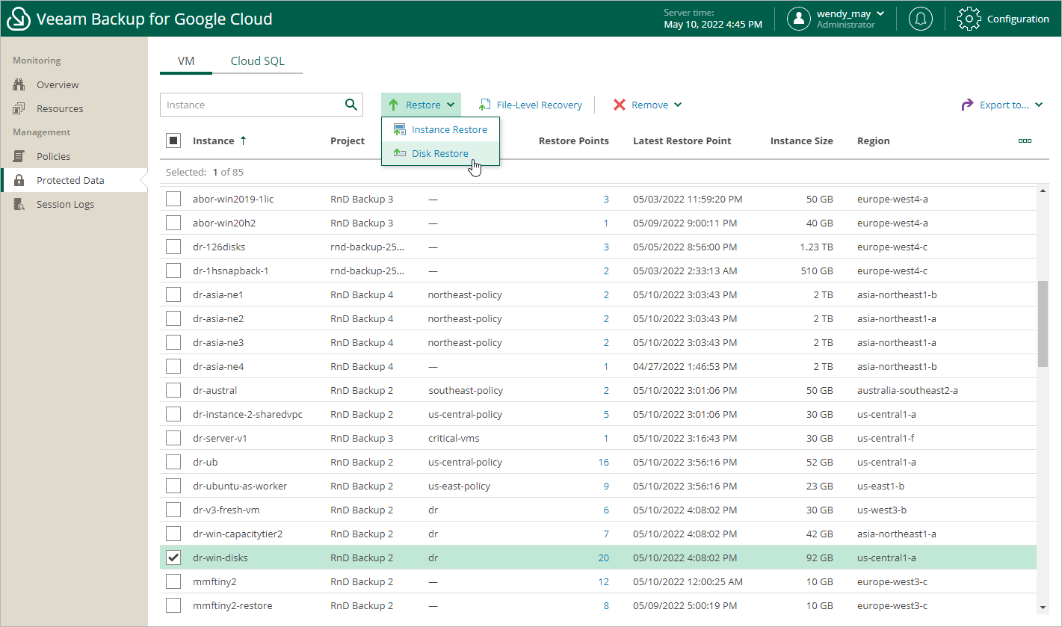
Task: Click the File-Level Recovery icon
Action: click(485, 105)
